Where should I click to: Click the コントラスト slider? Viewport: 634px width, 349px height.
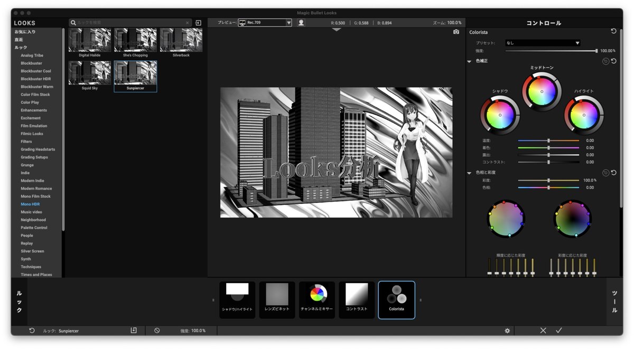[548, 162]
